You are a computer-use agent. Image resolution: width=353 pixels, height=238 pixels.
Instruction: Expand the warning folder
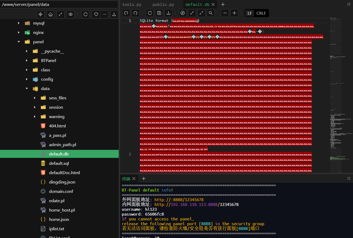pos(35,117)
